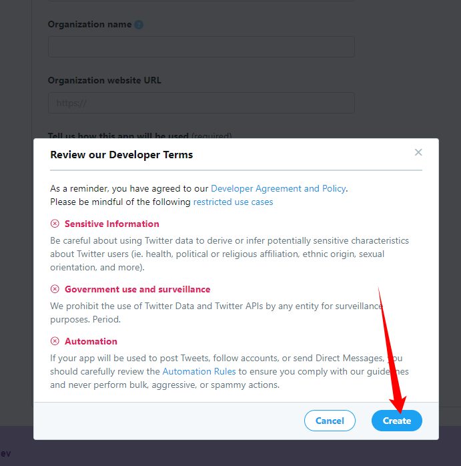Screen dimensions: 461x466
Task: Click the Review our Developer Terms title
Action: [x=121, y=154]
